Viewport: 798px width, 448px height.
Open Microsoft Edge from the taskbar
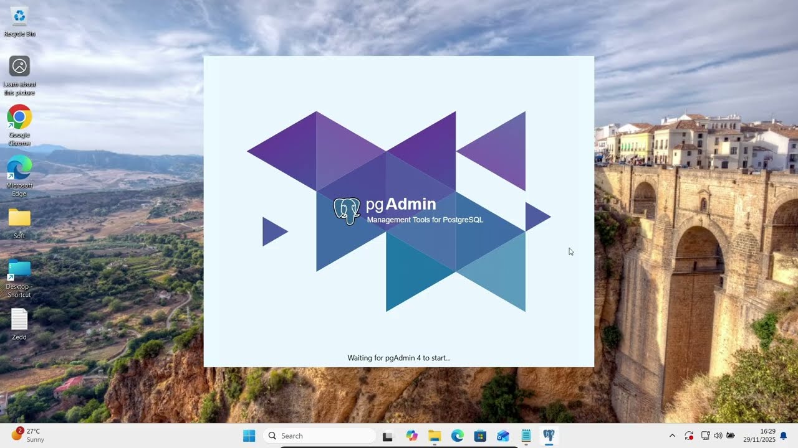(458, 436)
